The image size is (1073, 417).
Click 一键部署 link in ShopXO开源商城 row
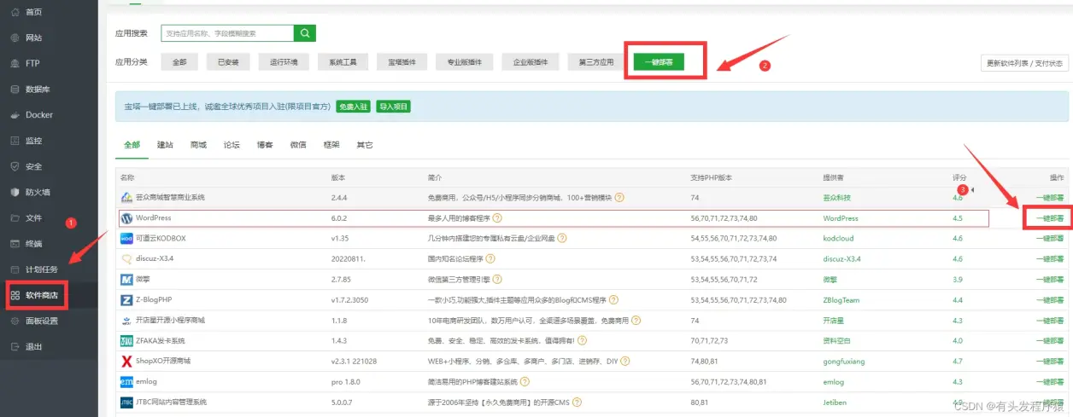(1048, 362)
